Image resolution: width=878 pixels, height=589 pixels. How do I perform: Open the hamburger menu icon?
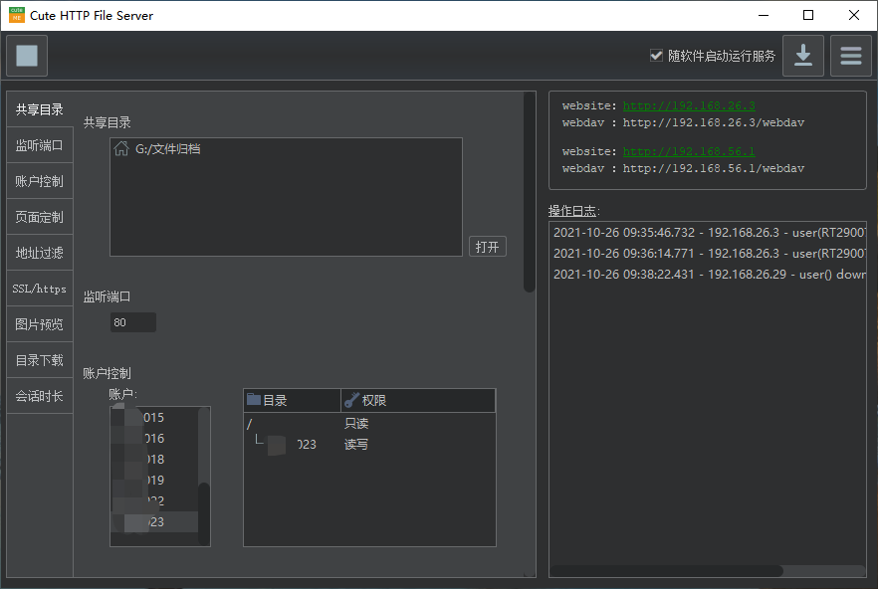click(851, 56)
